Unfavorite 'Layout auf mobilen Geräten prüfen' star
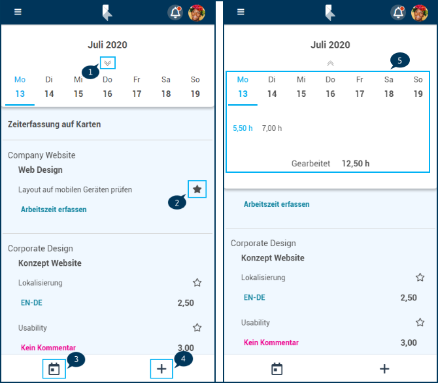Screen dimensions: 438x383 tap(197, 189)
